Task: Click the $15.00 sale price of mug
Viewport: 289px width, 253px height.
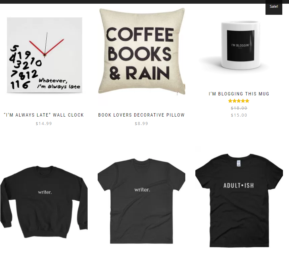Action: (x=239, y=115)
